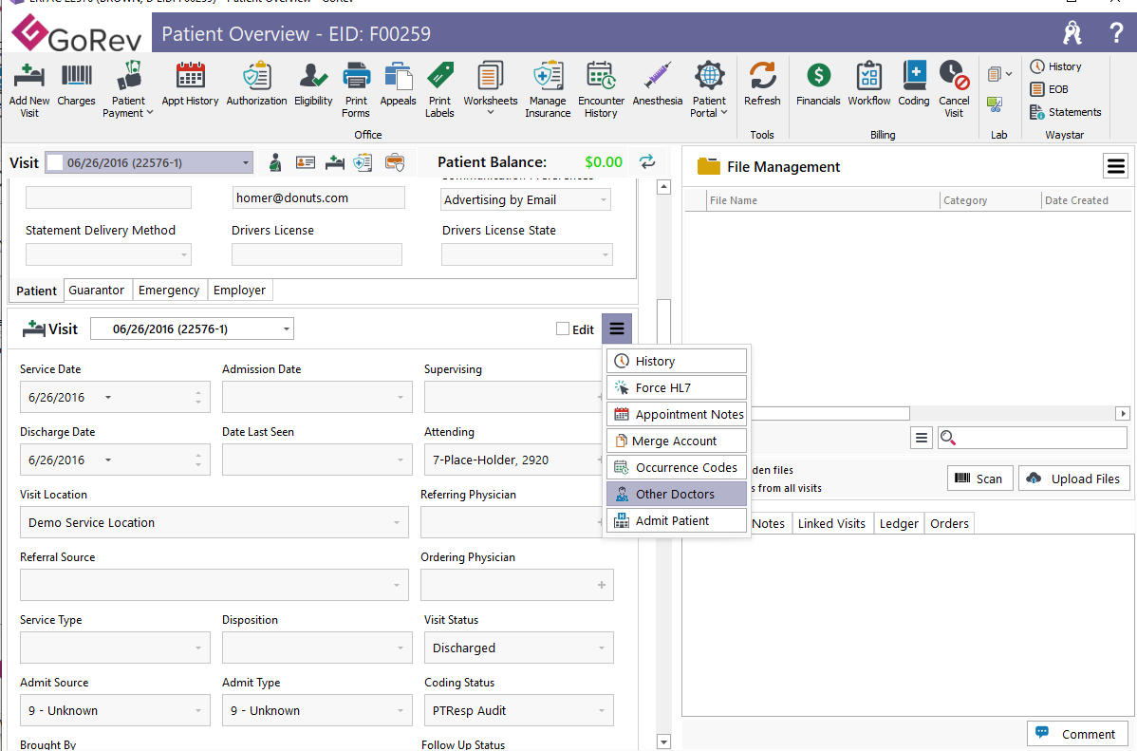Click the file list horizontal scroll right arrow
This screenshot has height=751, width=1137.
pyautogui.click(x=1123, y=414)
